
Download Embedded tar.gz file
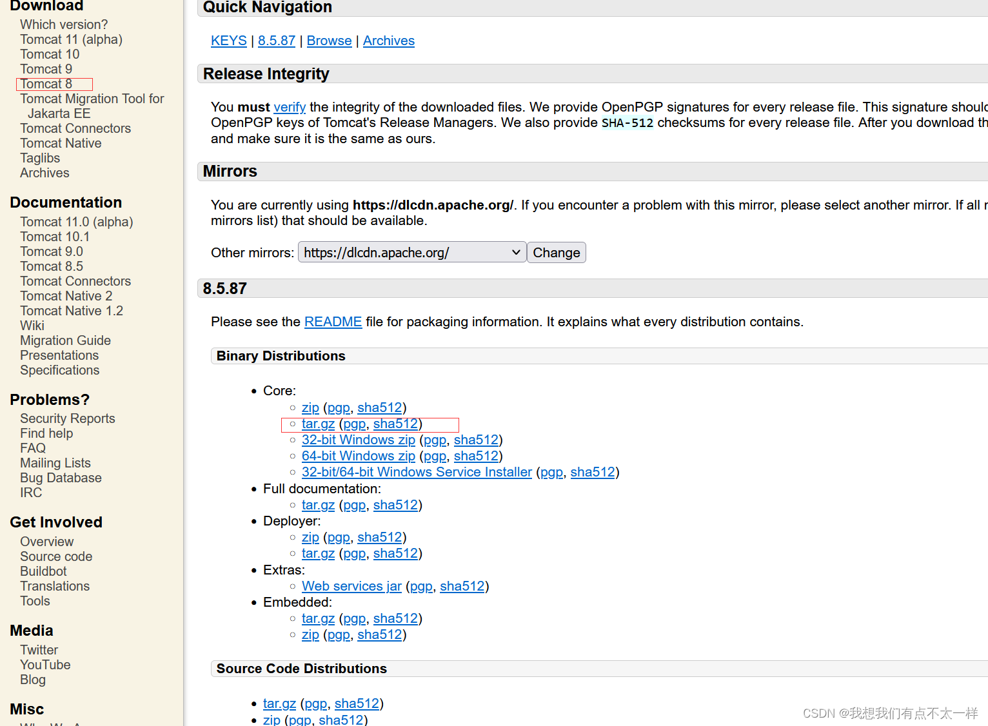(x=318, y=618)
